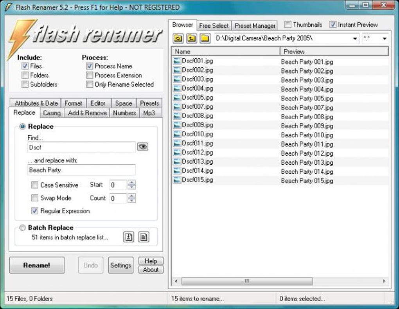Click the file icon of Dscf008.jpg

click(176, 116)
